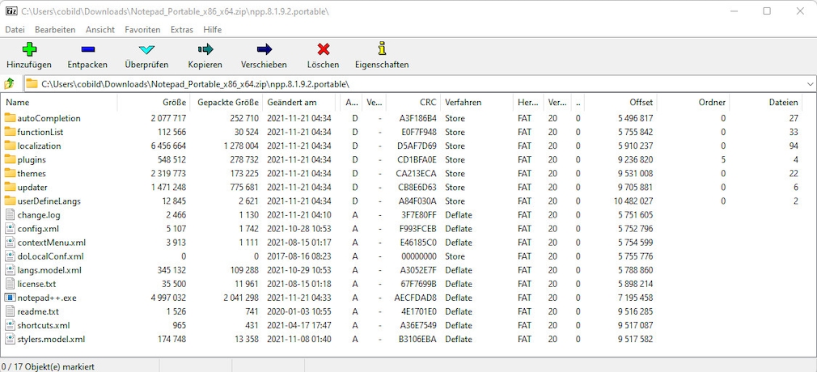This screenshot has height=372, width=817.
Task: Click the red X Löschen icon
Action: [323, 49]
